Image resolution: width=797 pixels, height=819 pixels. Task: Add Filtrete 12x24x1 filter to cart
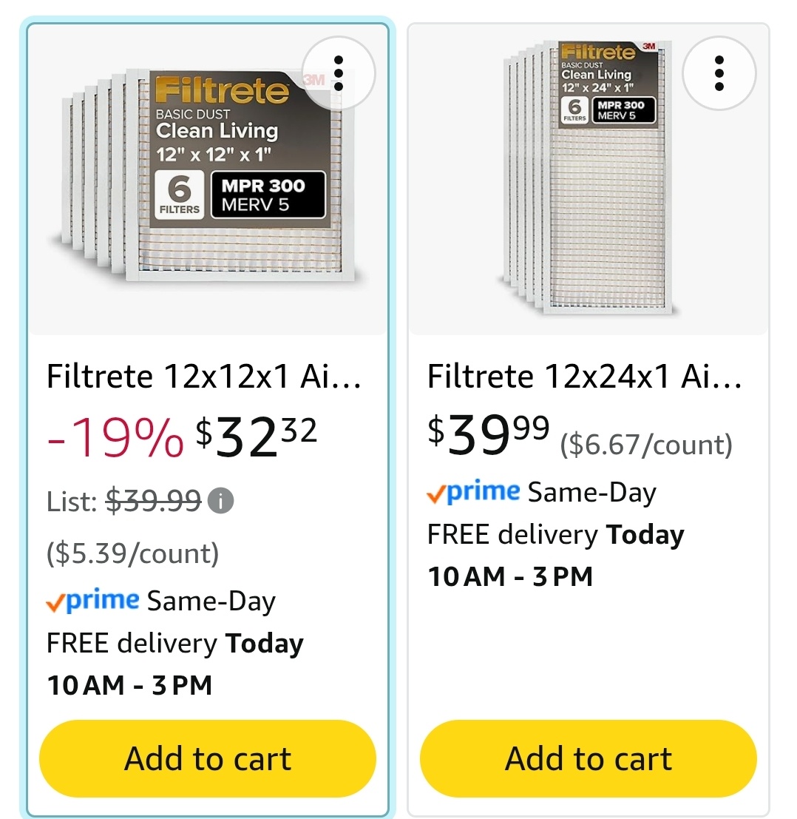pos(589,758)
